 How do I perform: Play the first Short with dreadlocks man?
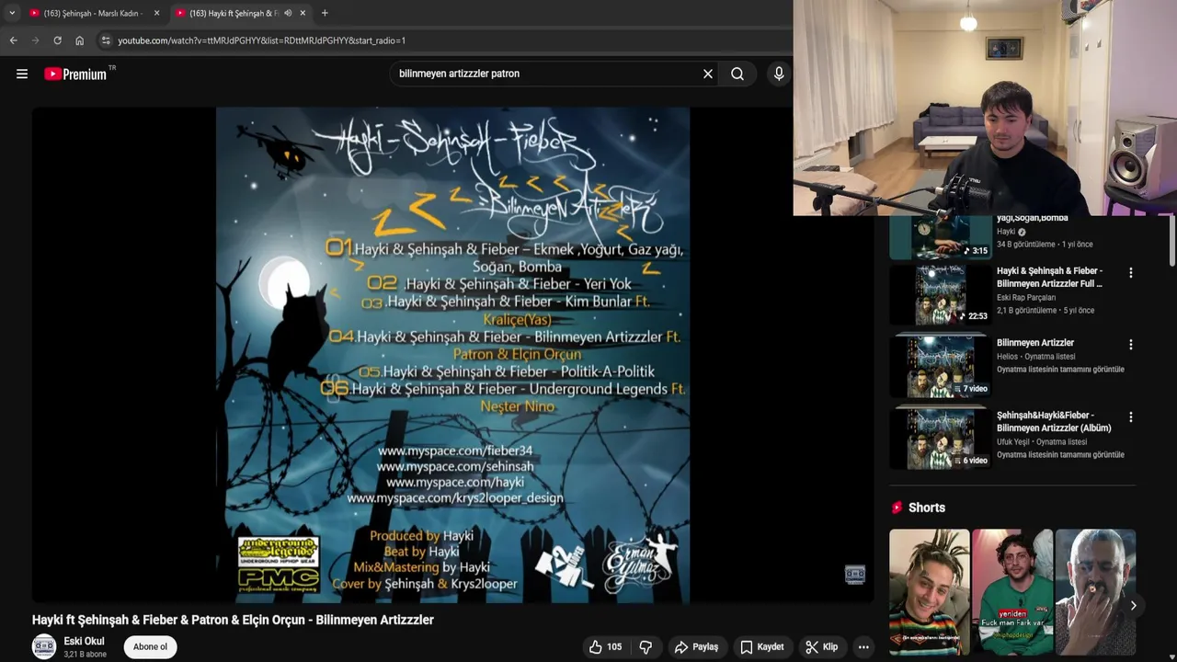coord(929,592)
